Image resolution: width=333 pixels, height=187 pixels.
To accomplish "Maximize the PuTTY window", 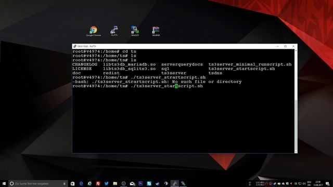I will click(x=286, y=46).
